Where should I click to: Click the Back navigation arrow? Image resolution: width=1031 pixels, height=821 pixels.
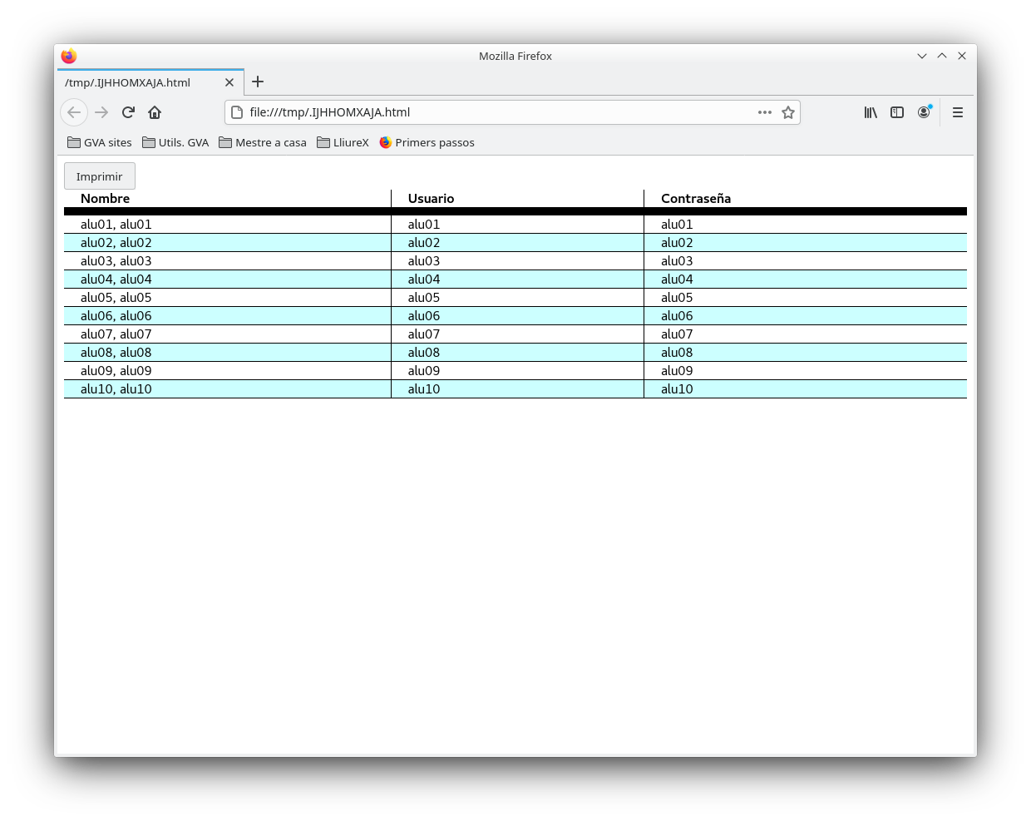74,112
